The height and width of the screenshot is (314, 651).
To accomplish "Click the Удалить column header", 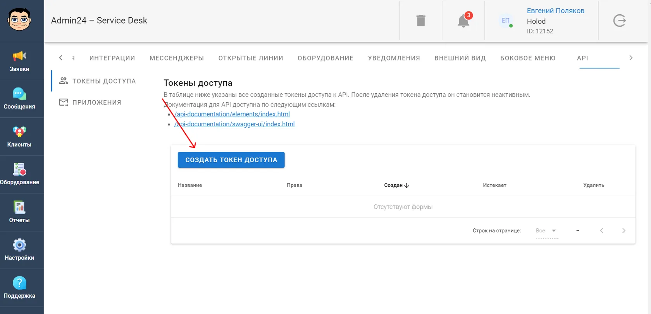I will pos(594,185).
